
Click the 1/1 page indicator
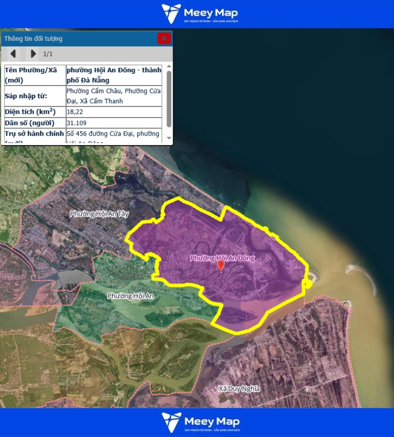pyautogui.click(x=48, y=54)
